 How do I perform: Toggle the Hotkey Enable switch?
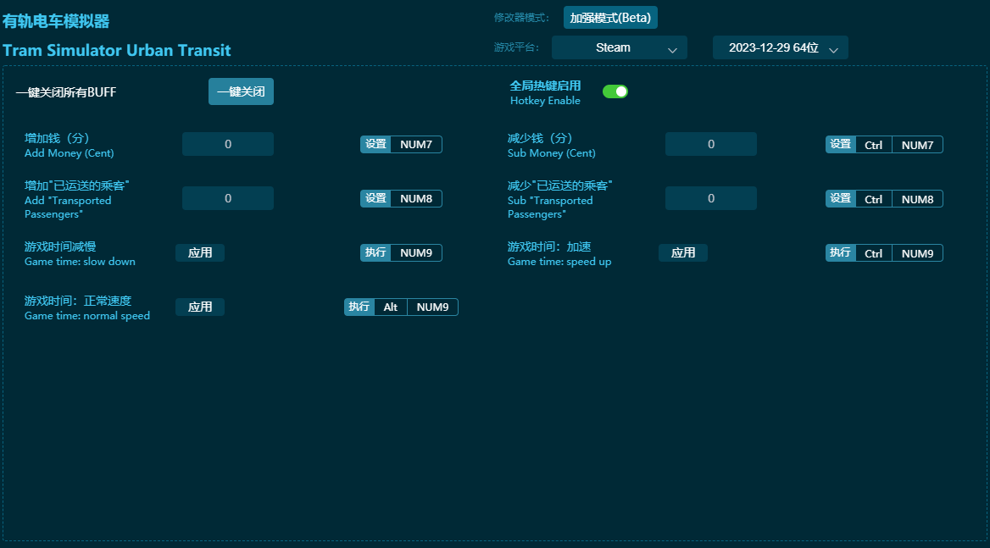click(615, 91)
